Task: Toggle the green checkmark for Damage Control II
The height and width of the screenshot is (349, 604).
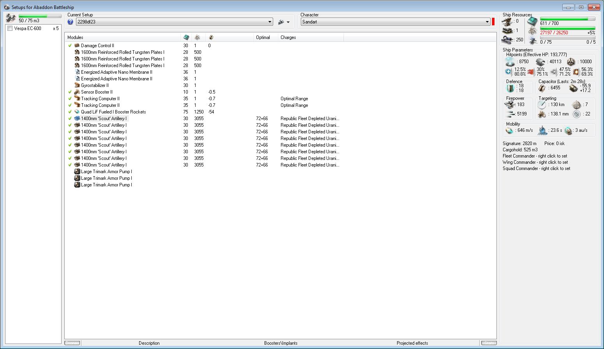Action: [70, 46]
